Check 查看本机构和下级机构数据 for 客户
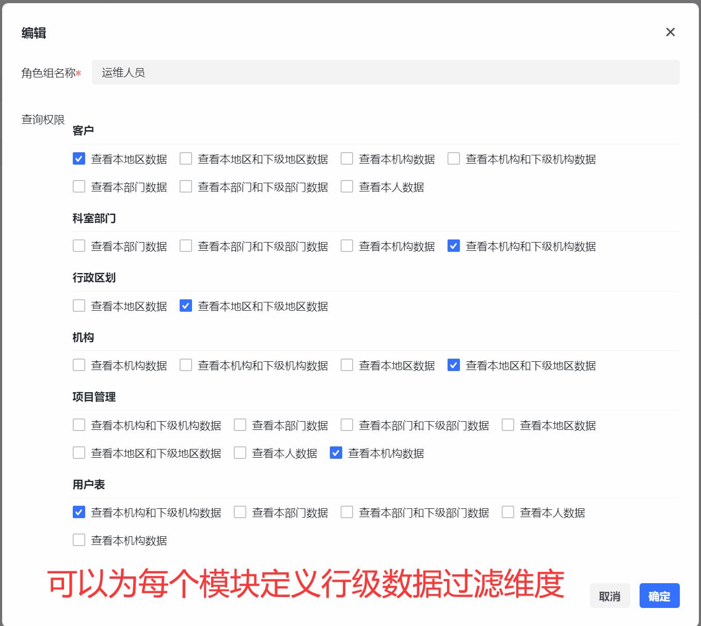Viewport: 701px width, 626px height. coord(453,159)
